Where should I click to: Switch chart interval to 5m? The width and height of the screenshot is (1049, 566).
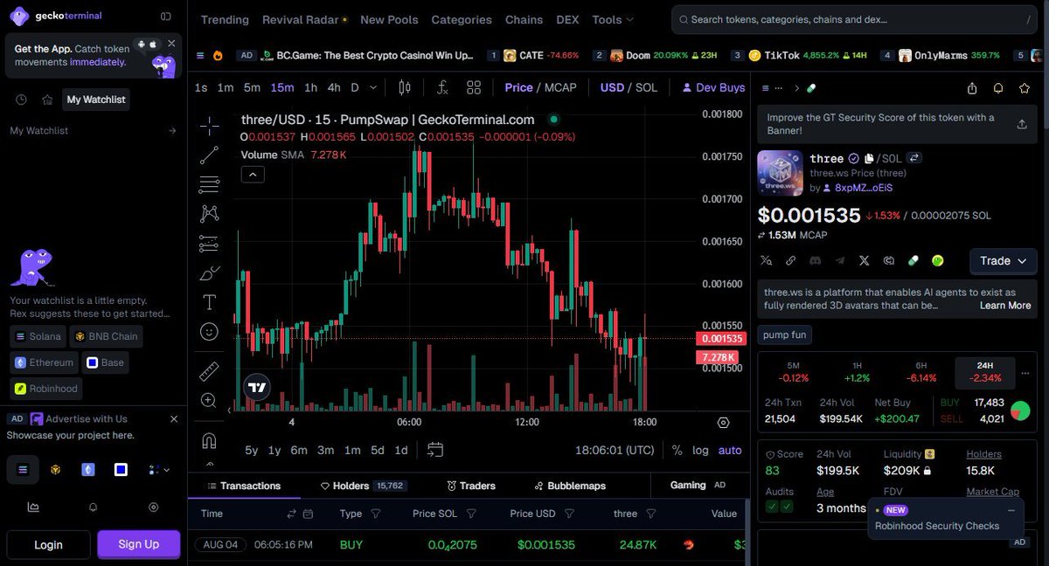(x=252, y=87)
